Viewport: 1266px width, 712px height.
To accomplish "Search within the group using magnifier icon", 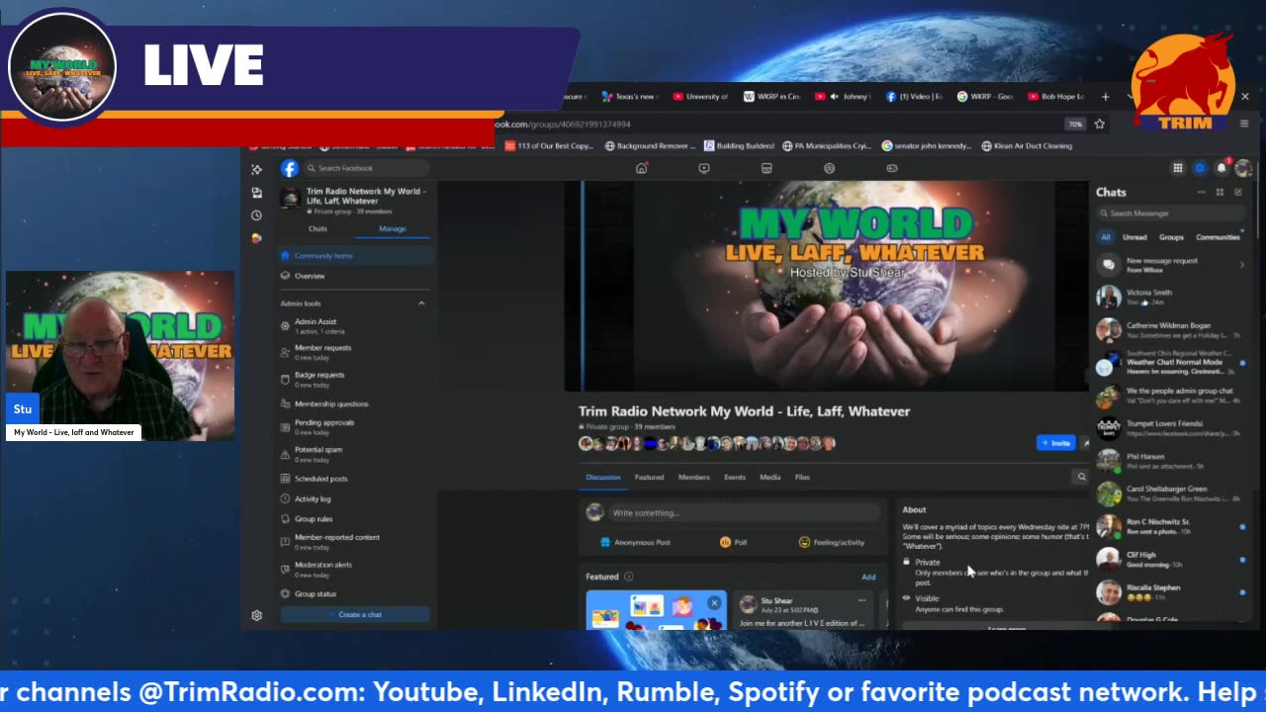I will point(1081,477).
